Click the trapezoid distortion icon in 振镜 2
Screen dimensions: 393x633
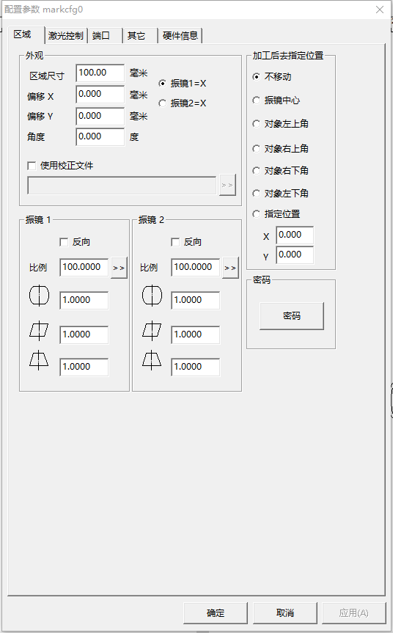pos(152,360)
